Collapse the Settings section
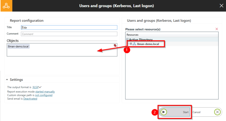Viewport: 226px width, 121px height. tap(7, 80)
